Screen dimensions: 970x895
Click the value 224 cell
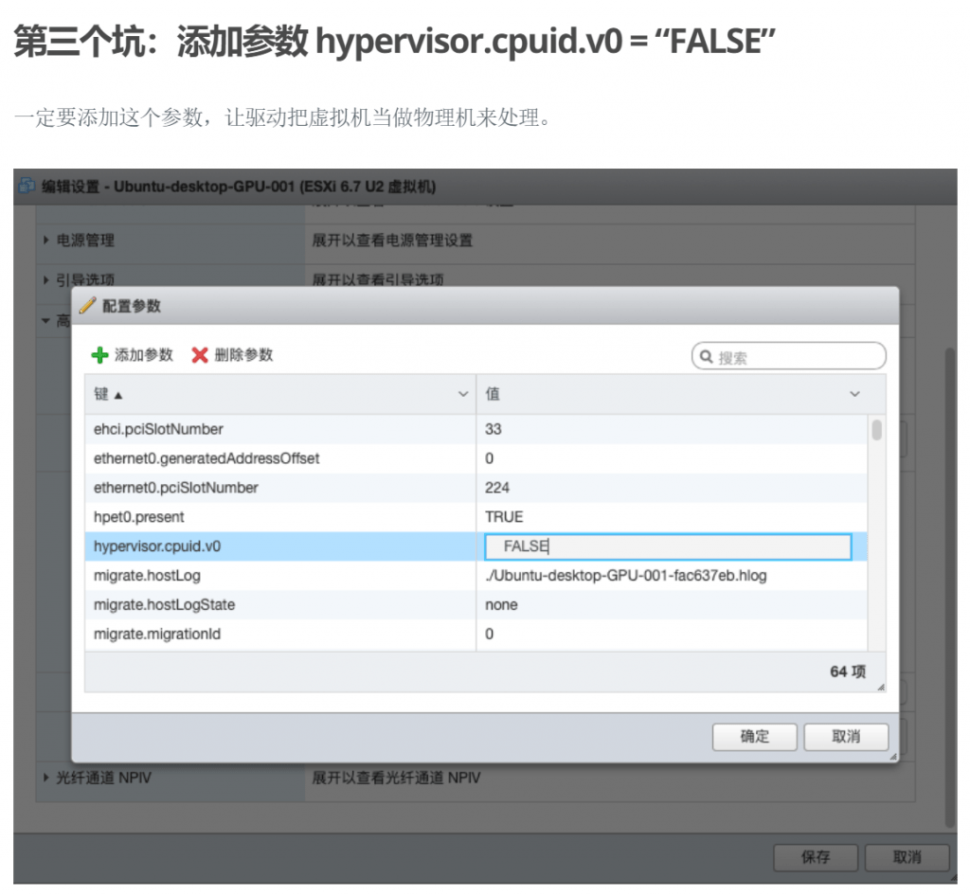672,488
